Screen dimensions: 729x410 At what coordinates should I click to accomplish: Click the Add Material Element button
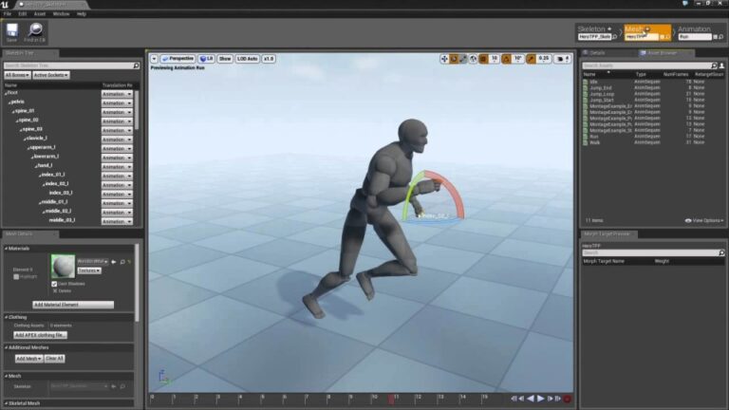pos(73,305)
